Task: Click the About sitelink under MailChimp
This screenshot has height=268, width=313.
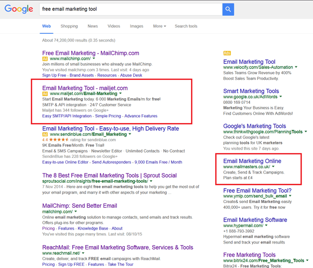Action: [x=117, y=229]
